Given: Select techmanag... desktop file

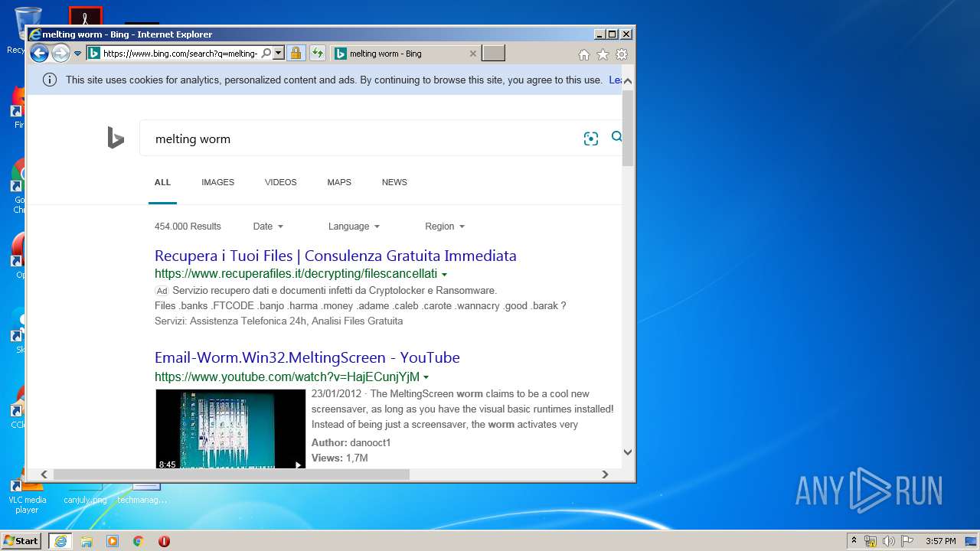Looking at the screenshot, I should 142,494.
